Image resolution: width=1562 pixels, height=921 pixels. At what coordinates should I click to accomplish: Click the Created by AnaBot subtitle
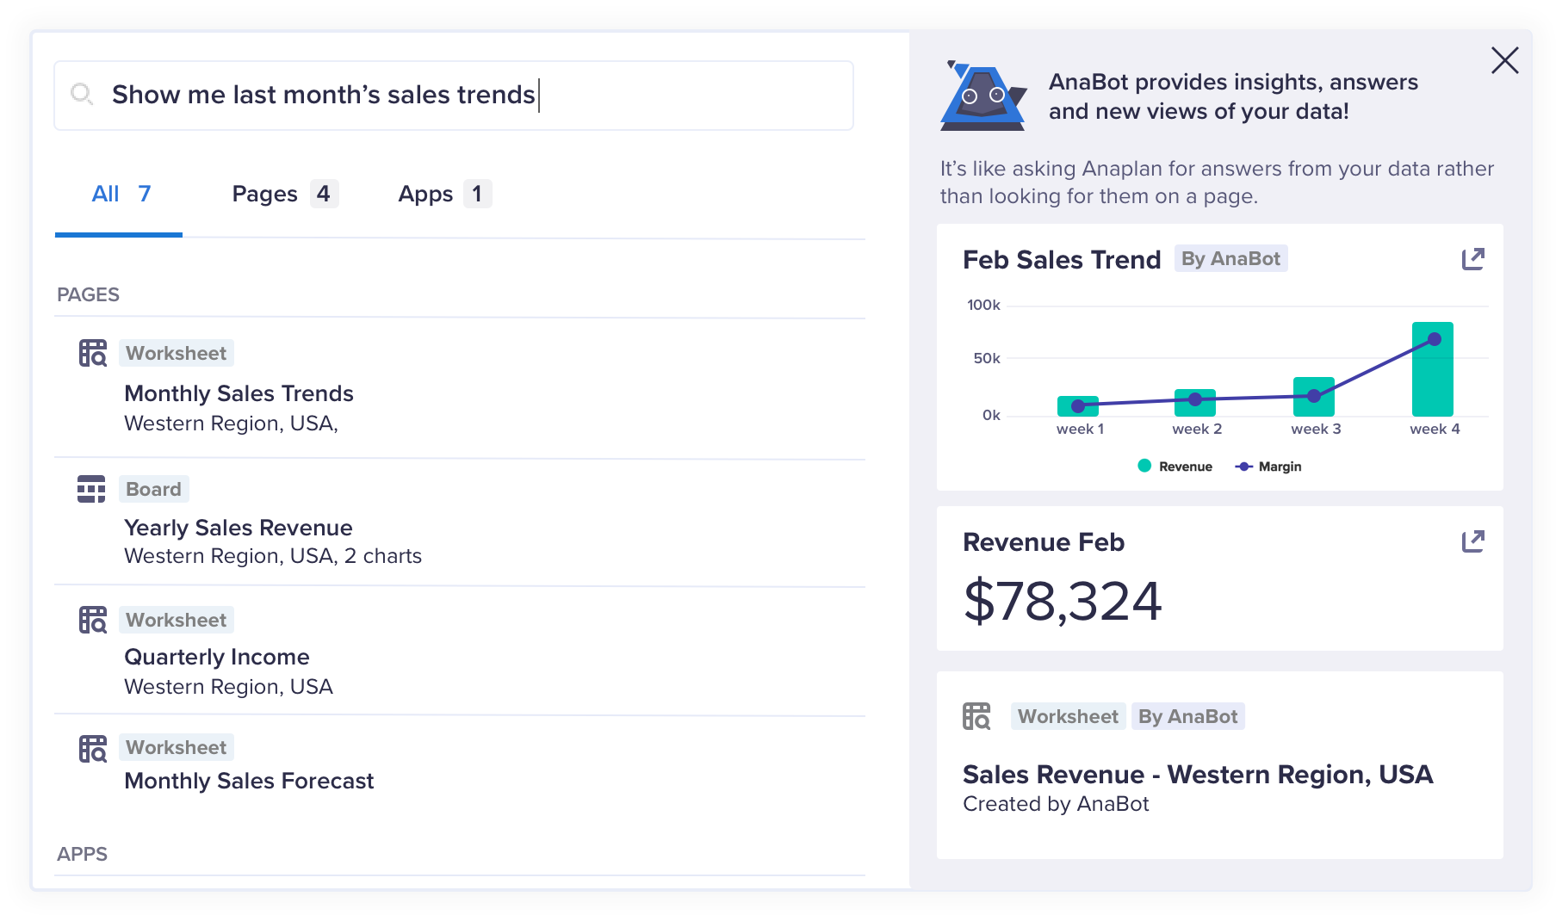click(1056, 804)
